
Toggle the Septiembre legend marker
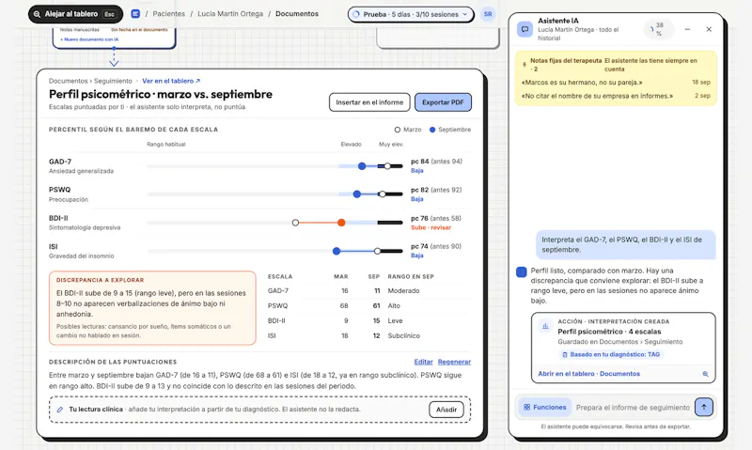pyautogui.click(x=432, y=130)
